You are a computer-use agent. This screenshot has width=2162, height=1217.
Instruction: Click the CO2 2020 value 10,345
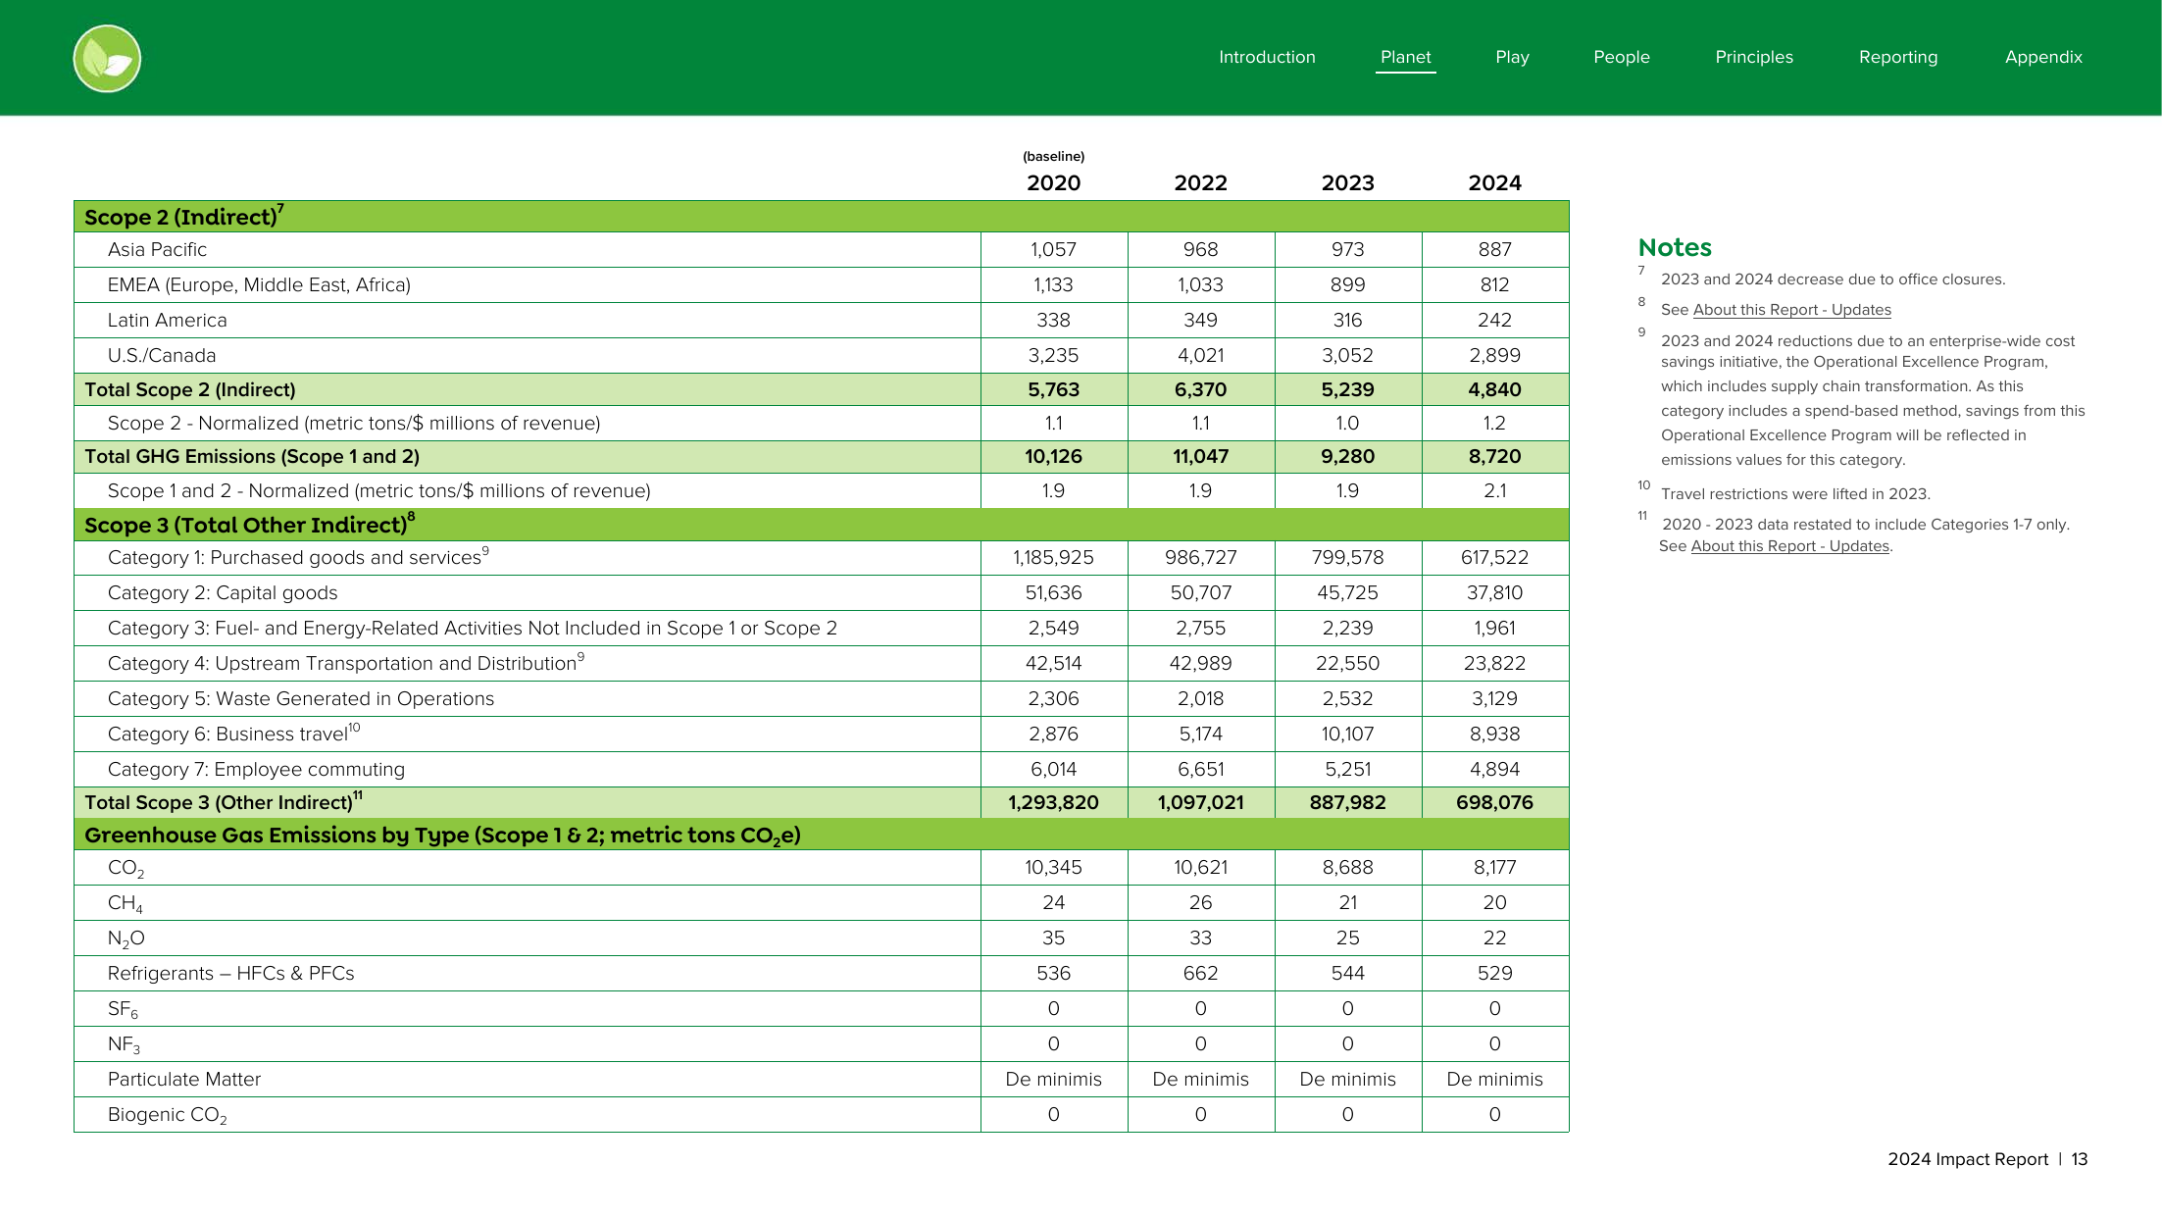pyautogui.click(x=1053, y=868)
